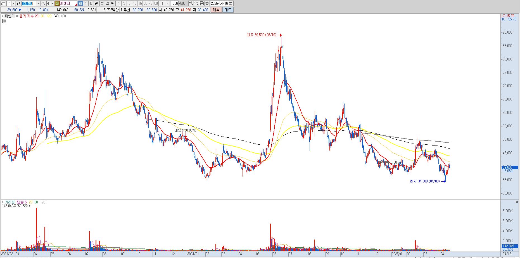Open the calendar date picker icon
This screenshot has height=258, width=520.
click(x=231, y=3)
